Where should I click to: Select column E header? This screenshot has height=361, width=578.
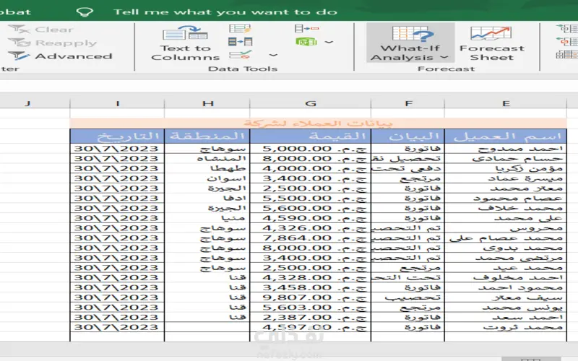pos(506,103)
